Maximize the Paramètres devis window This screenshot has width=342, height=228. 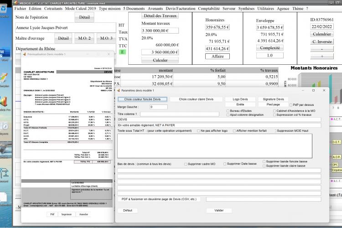[313, 90]
